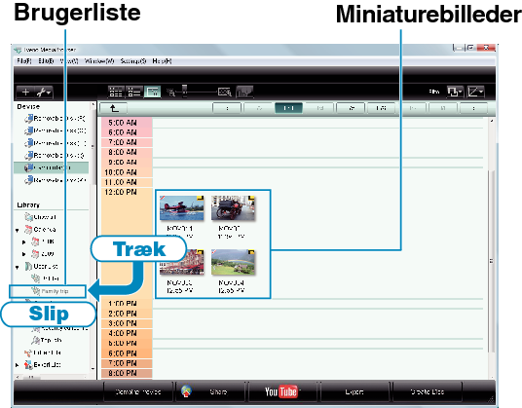The width and height of the screenshot is (522, 408).
Task: Click the large zoom-in thumbnail icon
Action: pos(224,92)
